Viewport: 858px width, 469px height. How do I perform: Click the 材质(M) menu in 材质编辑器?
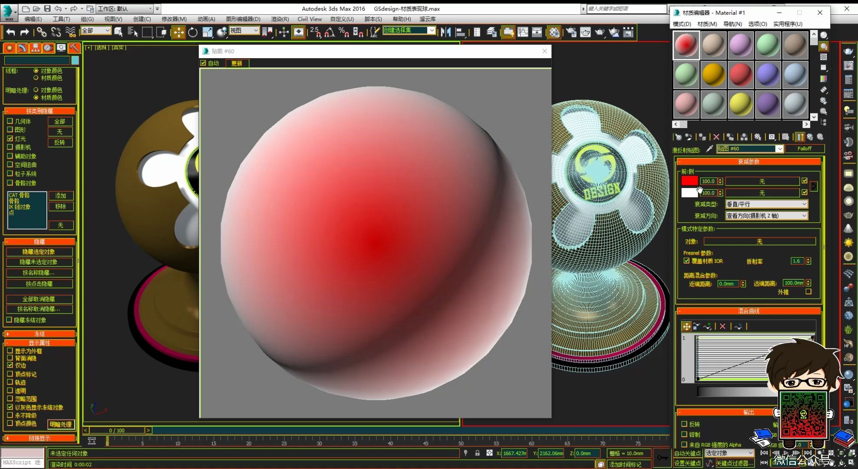click(x=706, y=24)
